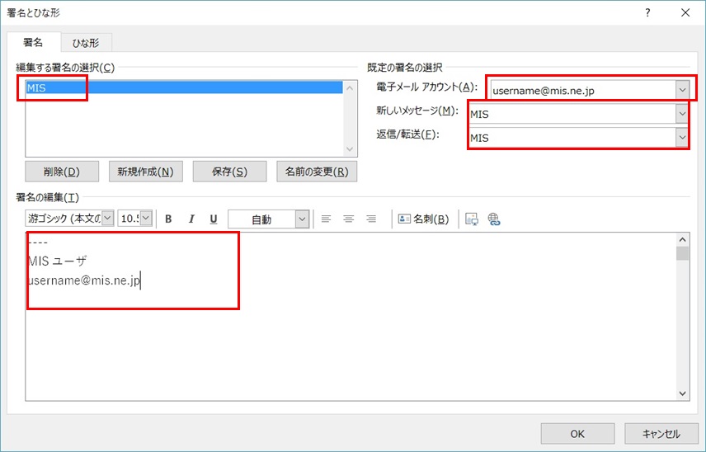Center align signature text

[349, 219]
